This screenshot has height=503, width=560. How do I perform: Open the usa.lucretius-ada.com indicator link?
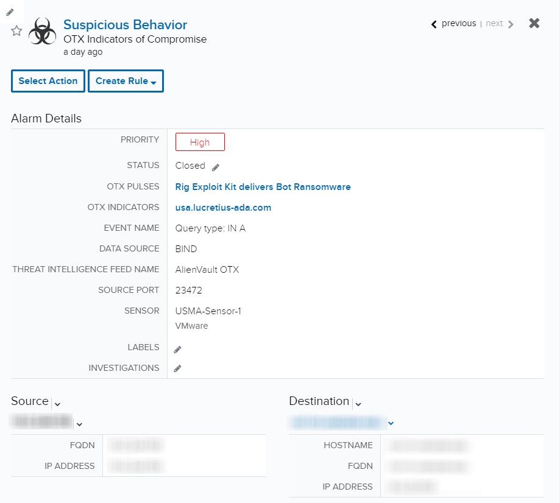pyautogui.click(x=222, y=207)
